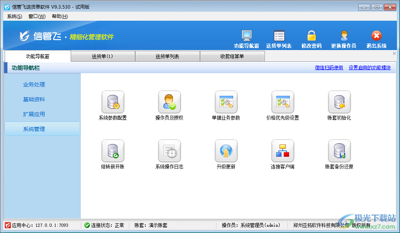Switch to the 收款结算单 tab

click(x=232, y=56)
